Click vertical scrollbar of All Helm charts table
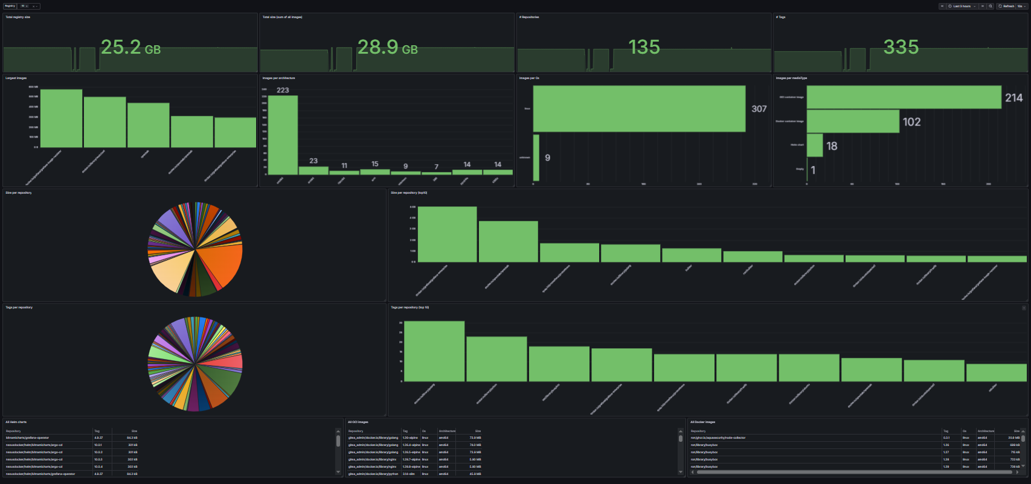The width and height of the screenshot is (1031, 484). click(338, 441)
